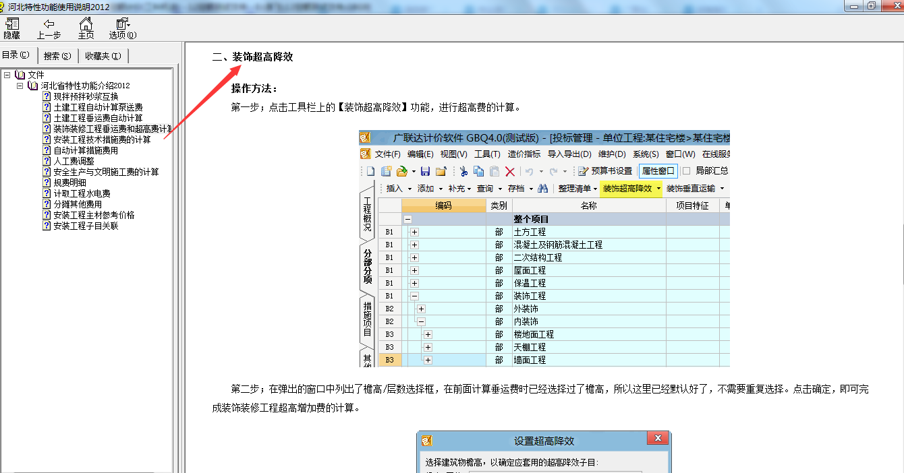The image size is (904, 473).
Task: Click the 隐藏 (Hide) toolbar icon
Action: click(11, 24)
